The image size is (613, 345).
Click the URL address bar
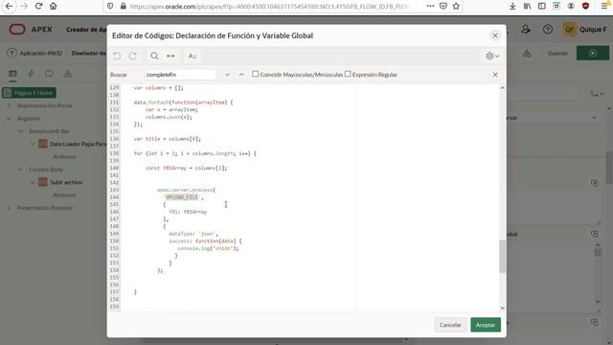(x=269, y=7)
